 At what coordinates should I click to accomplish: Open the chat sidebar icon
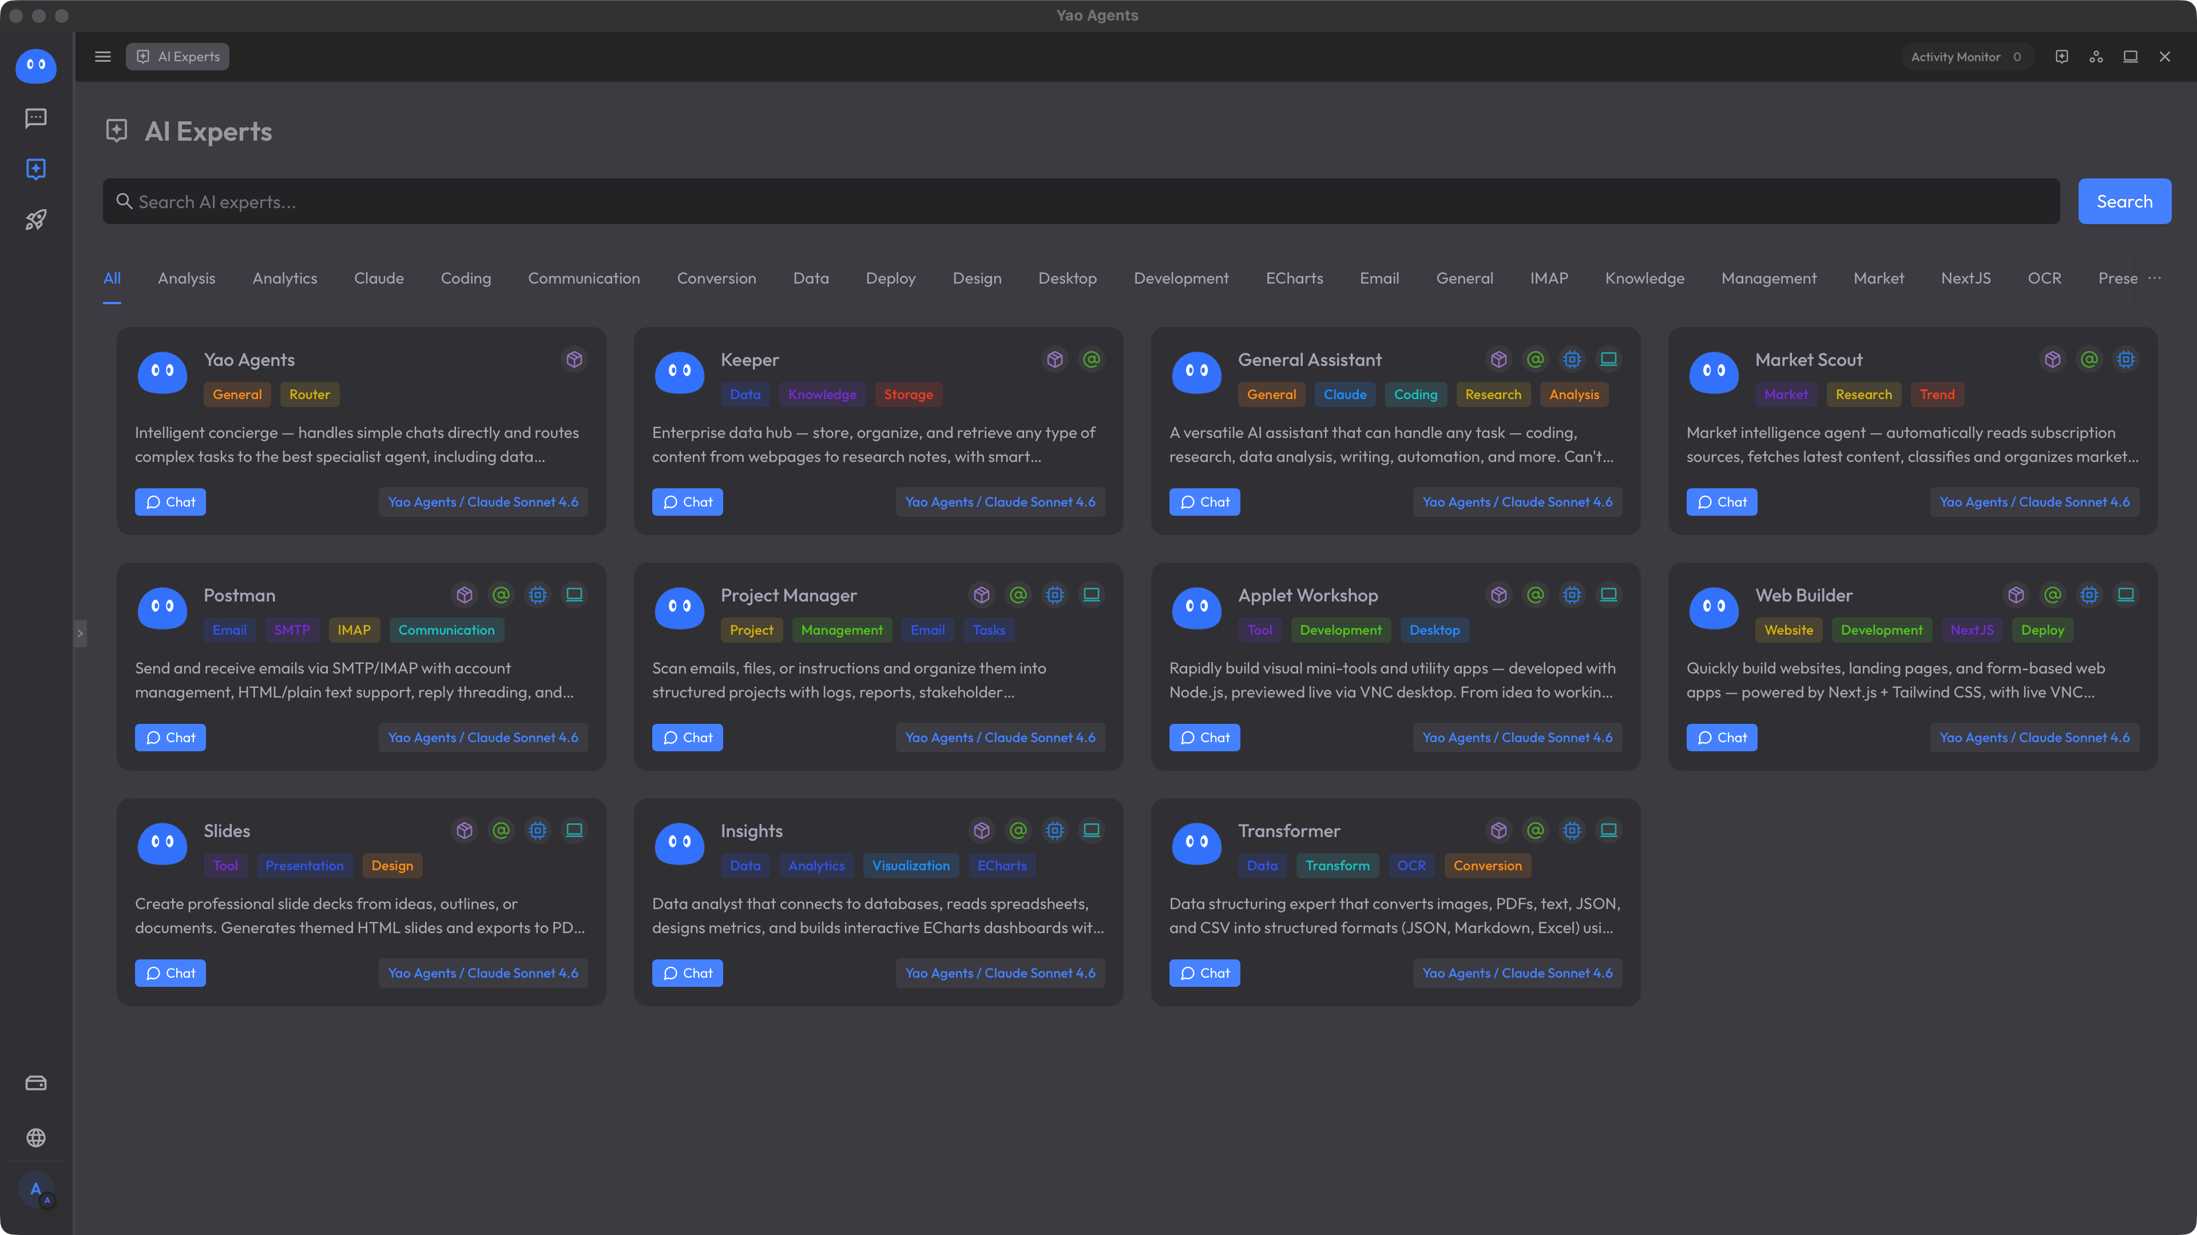(36, 118)
